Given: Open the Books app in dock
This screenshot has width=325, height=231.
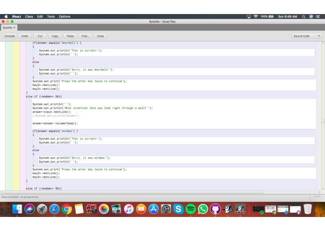Looking at the screenshot, I should click(141, 209).
